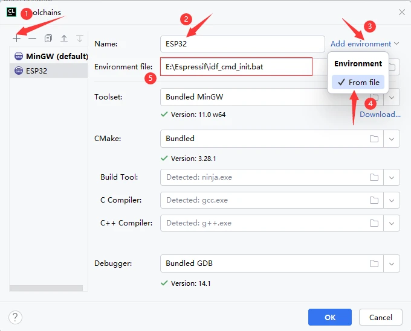Click the Cancel button
Image resolution: width=411 pixels, height=331 pixels.
[381, 317]
